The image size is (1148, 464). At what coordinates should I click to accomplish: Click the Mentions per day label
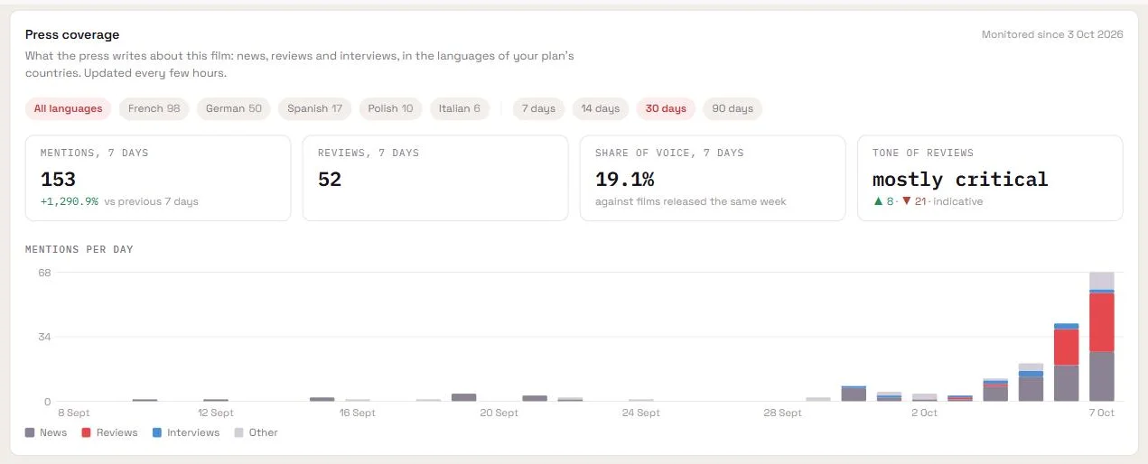[x=79, y=249]
